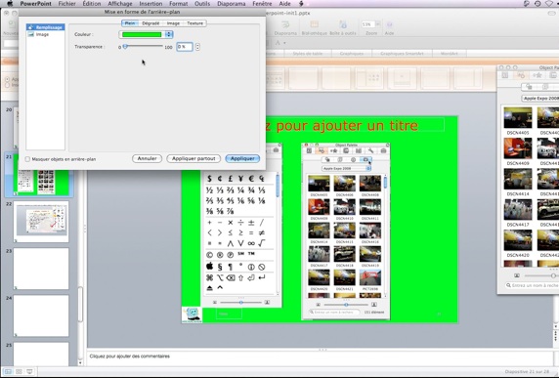Open the Affichage menu
The image size is (559, 378).
pyautogui.click(x=120, y=4)
